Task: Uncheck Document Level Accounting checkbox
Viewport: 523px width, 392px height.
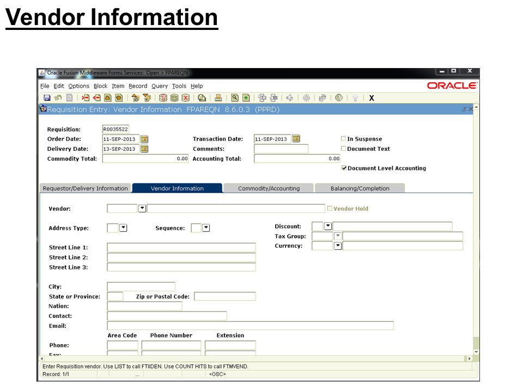Action: 344,168
